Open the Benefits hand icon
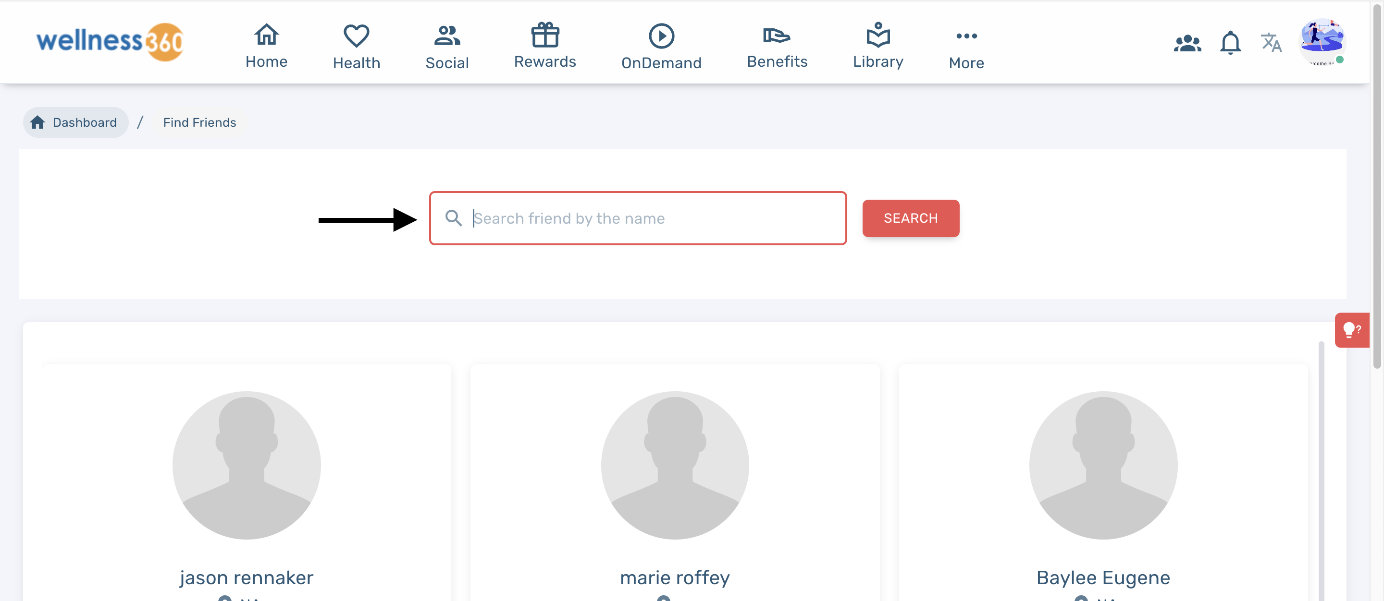 coord(777,36)
